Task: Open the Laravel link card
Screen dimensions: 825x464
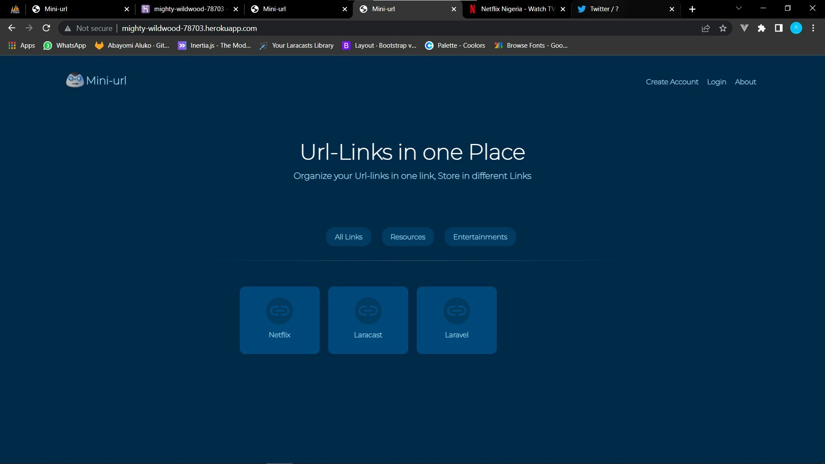Action: click(x=456, y=320)
